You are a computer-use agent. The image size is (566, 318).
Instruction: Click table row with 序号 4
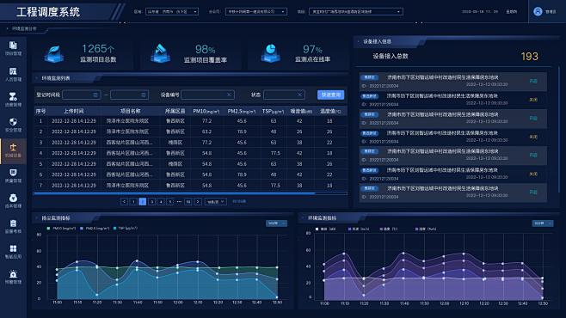tap(190, 153)
